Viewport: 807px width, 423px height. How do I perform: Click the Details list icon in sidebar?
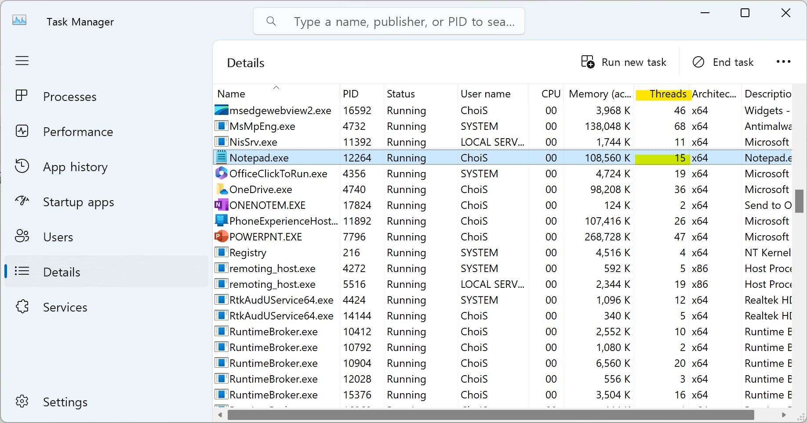point(22,271)
